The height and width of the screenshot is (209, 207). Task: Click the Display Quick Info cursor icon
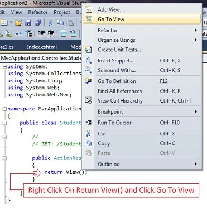pos(8,33)
